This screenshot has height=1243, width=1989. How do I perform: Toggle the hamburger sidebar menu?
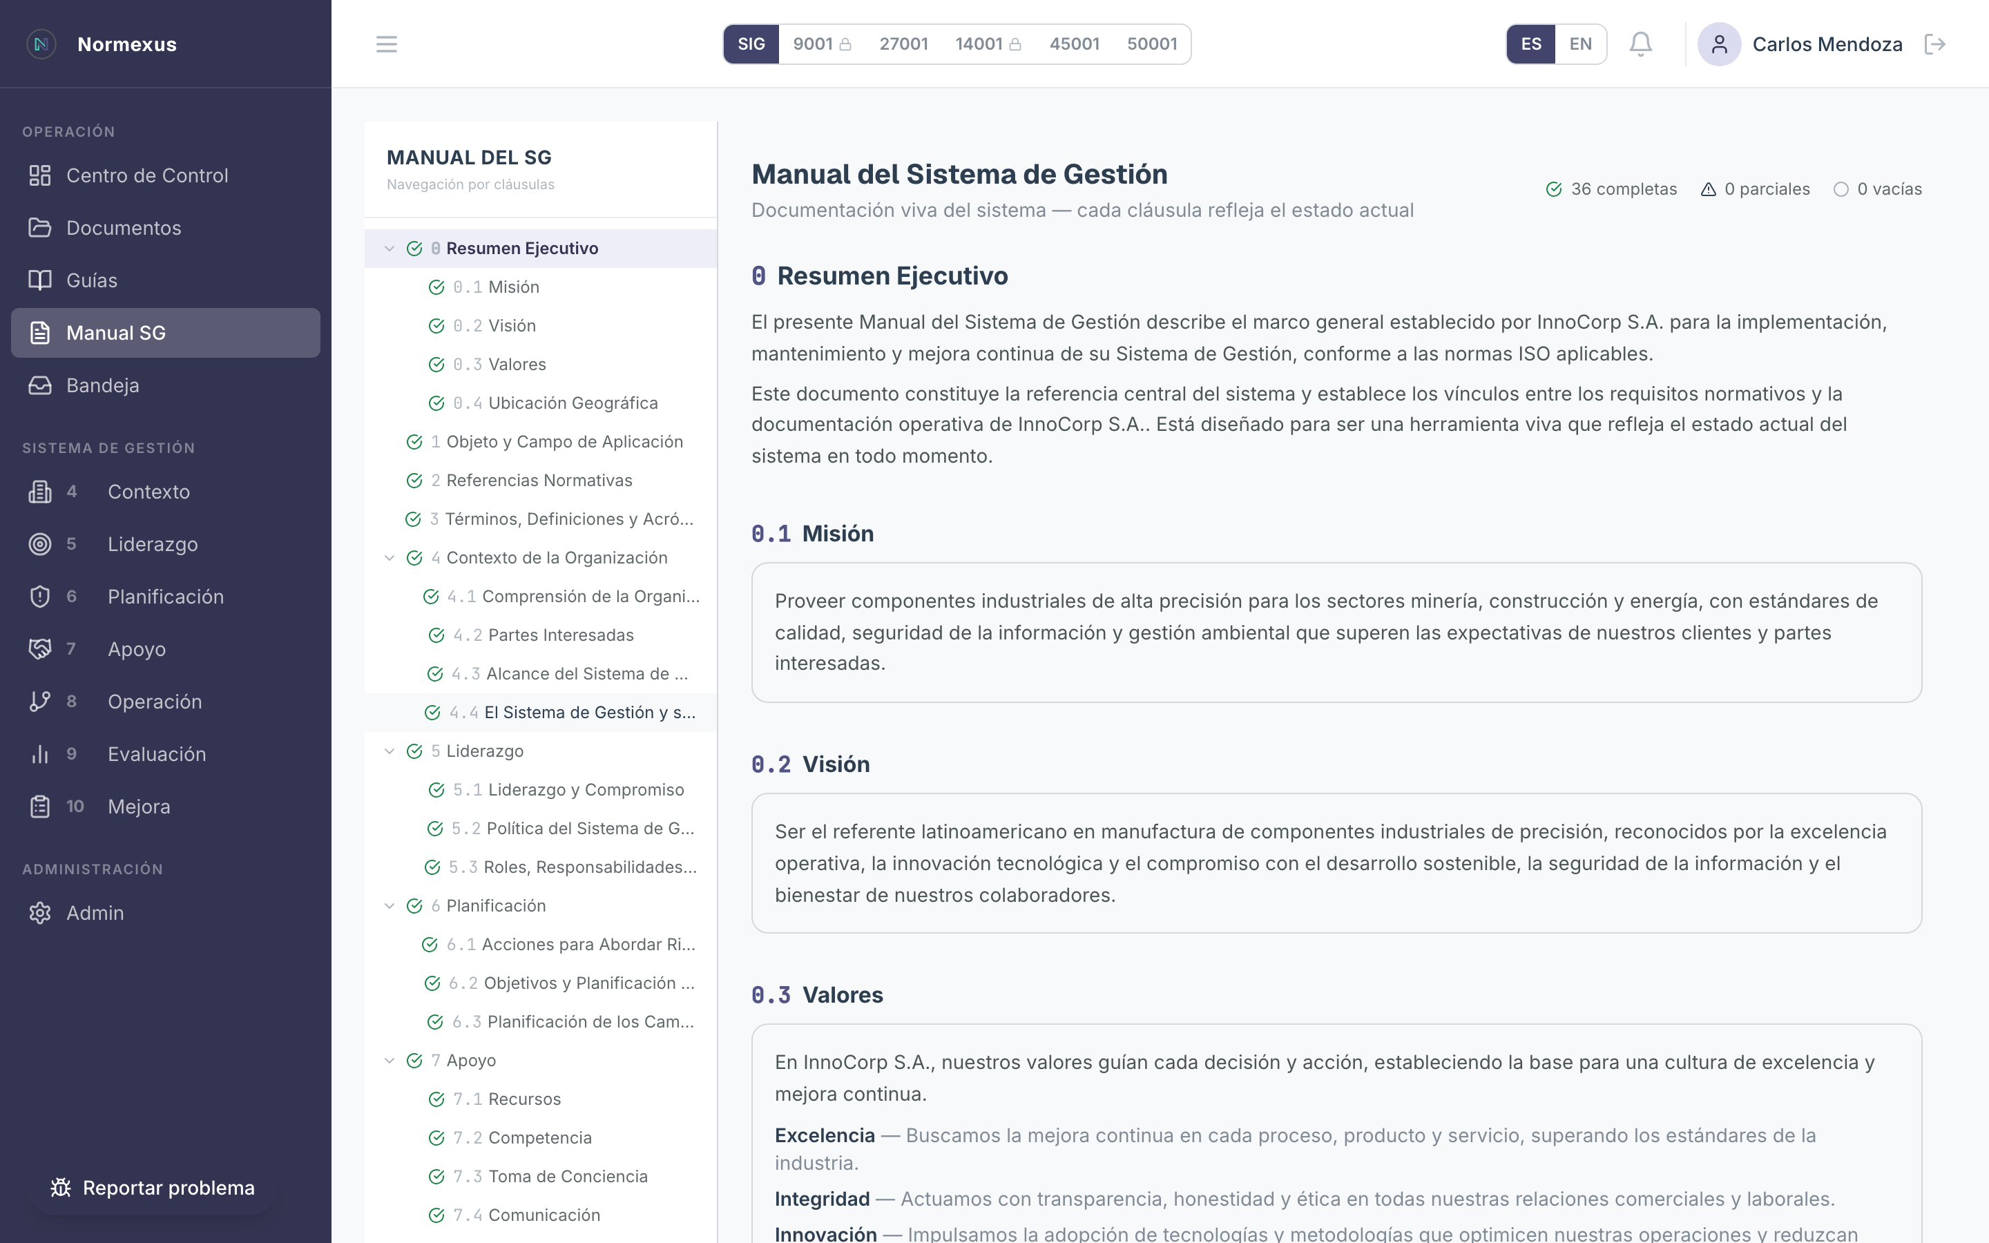point(386,44)
